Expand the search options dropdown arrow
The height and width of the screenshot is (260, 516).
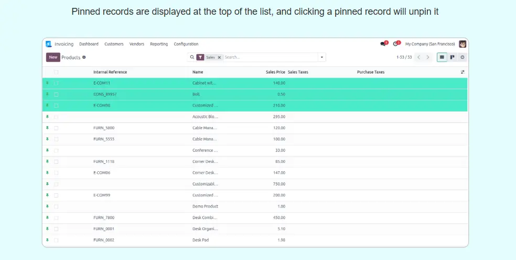point(321,57)
